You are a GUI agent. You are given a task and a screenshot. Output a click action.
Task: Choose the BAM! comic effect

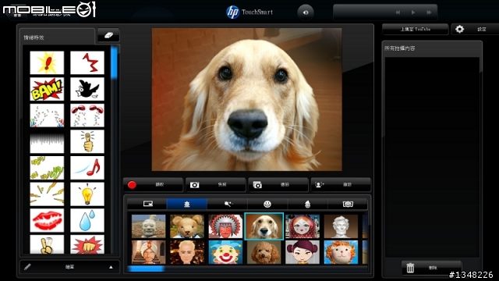47,89
